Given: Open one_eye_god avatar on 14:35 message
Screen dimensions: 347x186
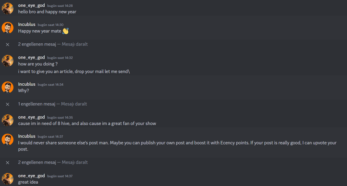Looking at the screenshot, I should click(8, 120).
